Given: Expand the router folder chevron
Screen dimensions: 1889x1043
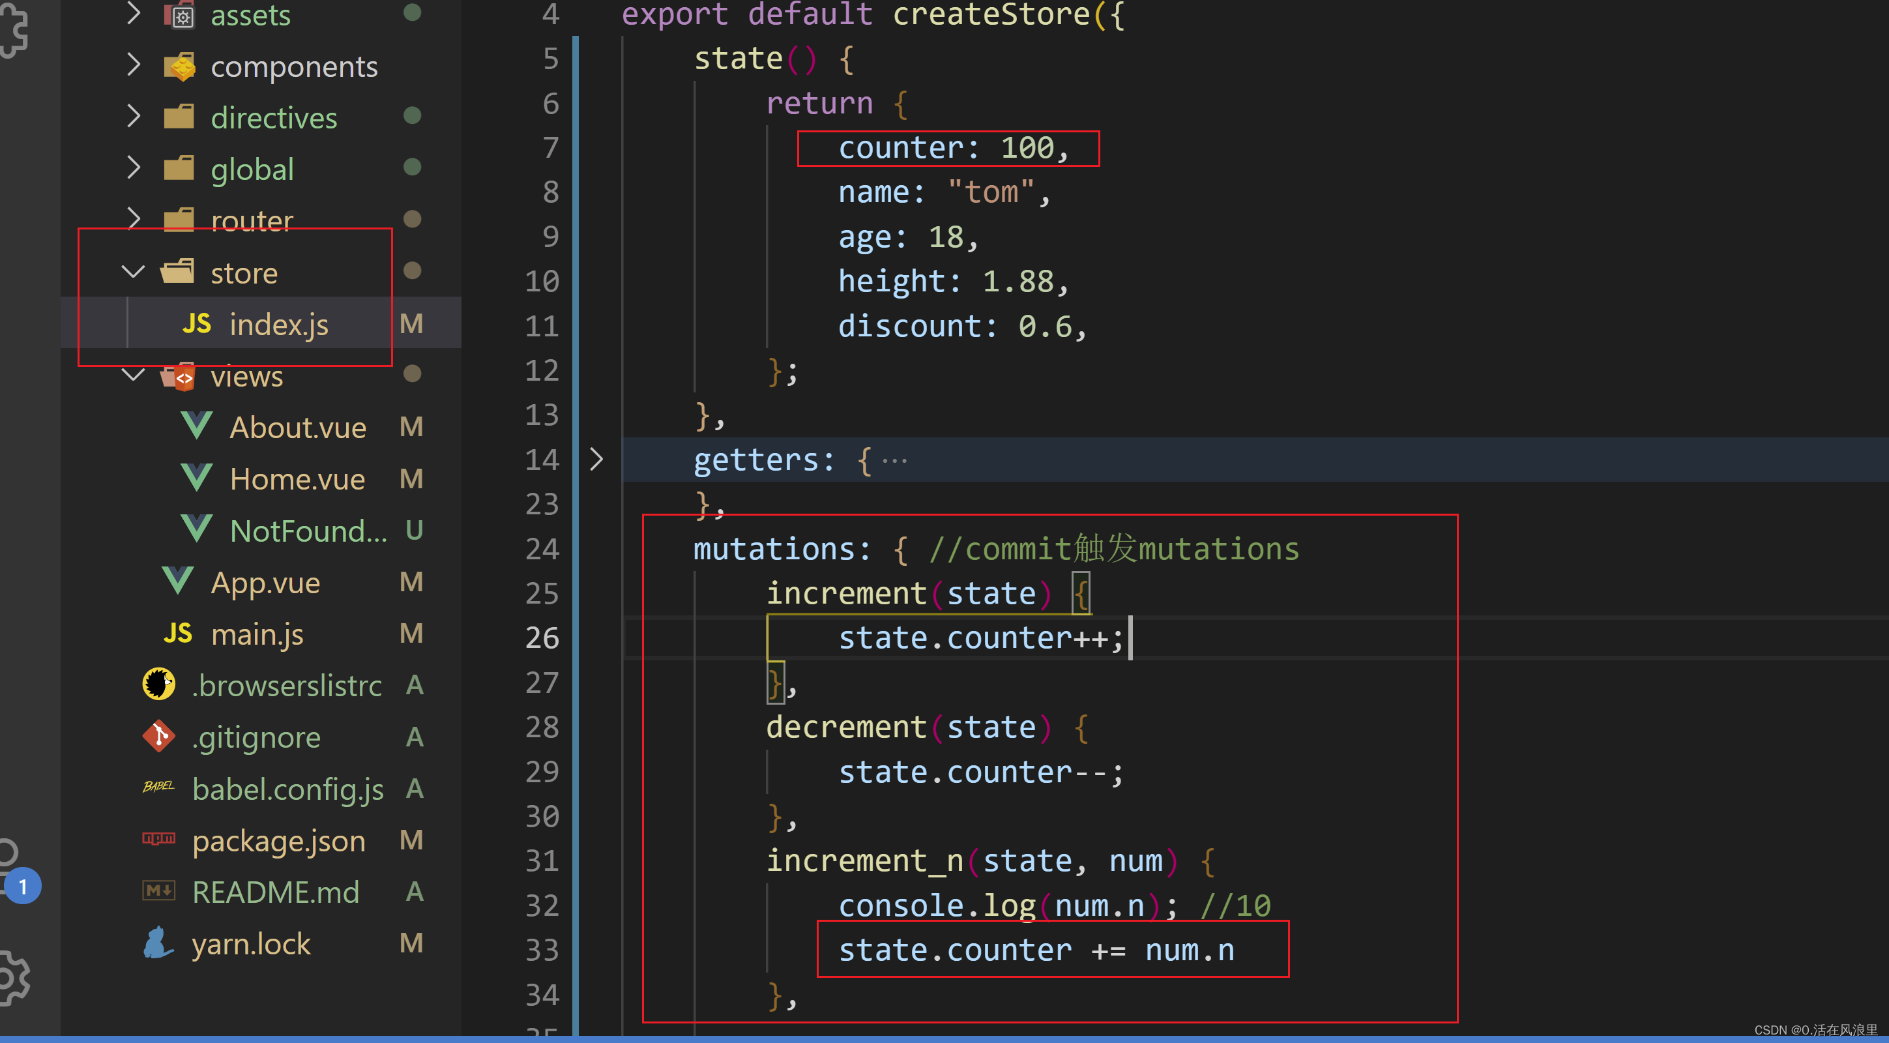Looking at the screenshot, I should pos(133,219).
